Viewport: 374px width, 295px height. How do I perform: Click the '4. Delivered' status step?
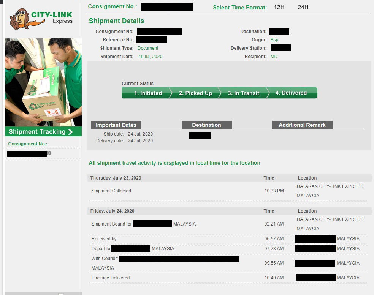[291, 93]
